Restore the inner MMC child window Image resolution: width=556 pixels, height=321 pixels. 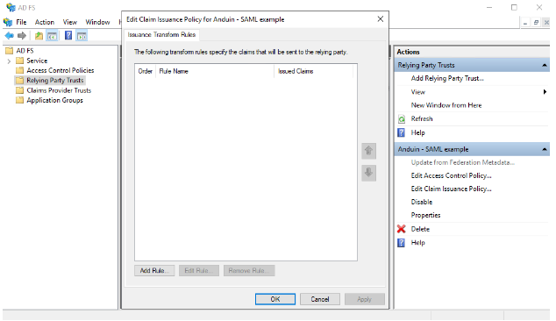click(x=536, y=23)
